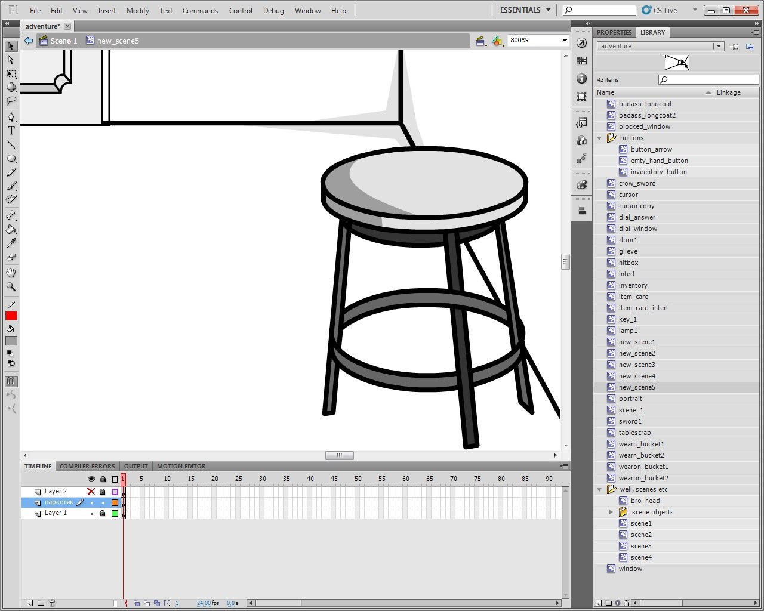Select the Pen tool
764x611 pixels.
(x=11, y=117)
